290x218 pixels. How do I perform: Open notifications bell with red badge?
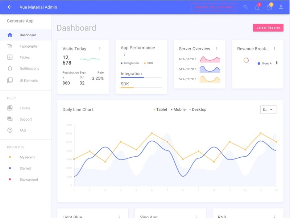(257, 7)
